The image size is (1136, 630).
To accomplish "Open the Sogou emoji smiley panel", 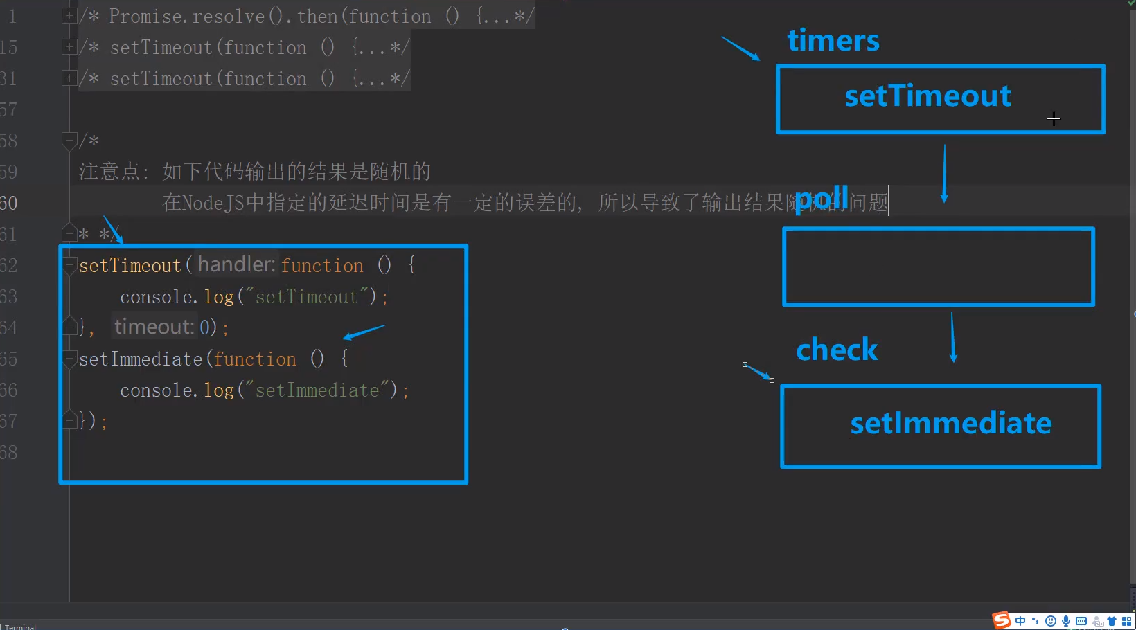I will tap(1051, 621).
